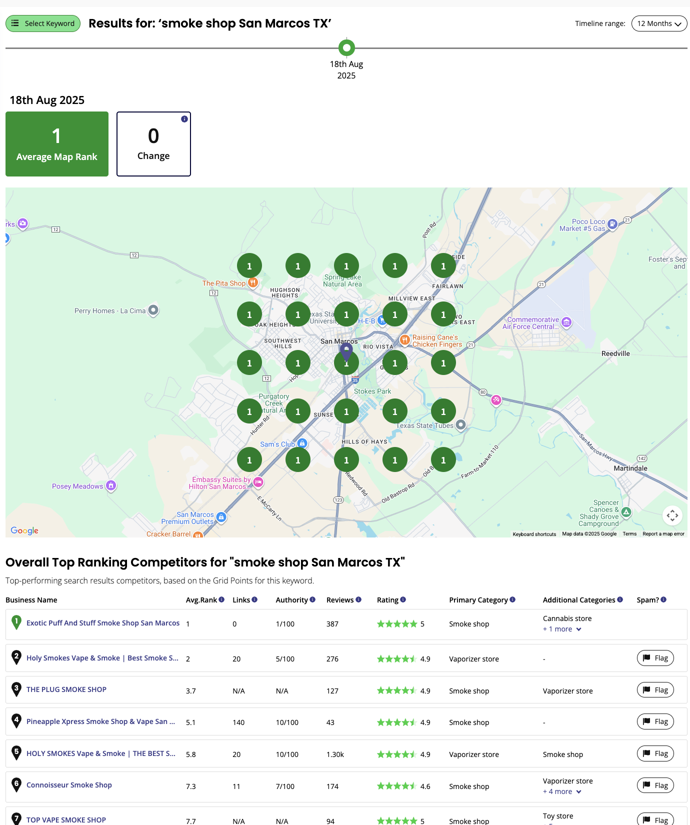Click rank pin 3 beside THE PLUG
This screenshot has width=690, height=825.
pos(16,689)
